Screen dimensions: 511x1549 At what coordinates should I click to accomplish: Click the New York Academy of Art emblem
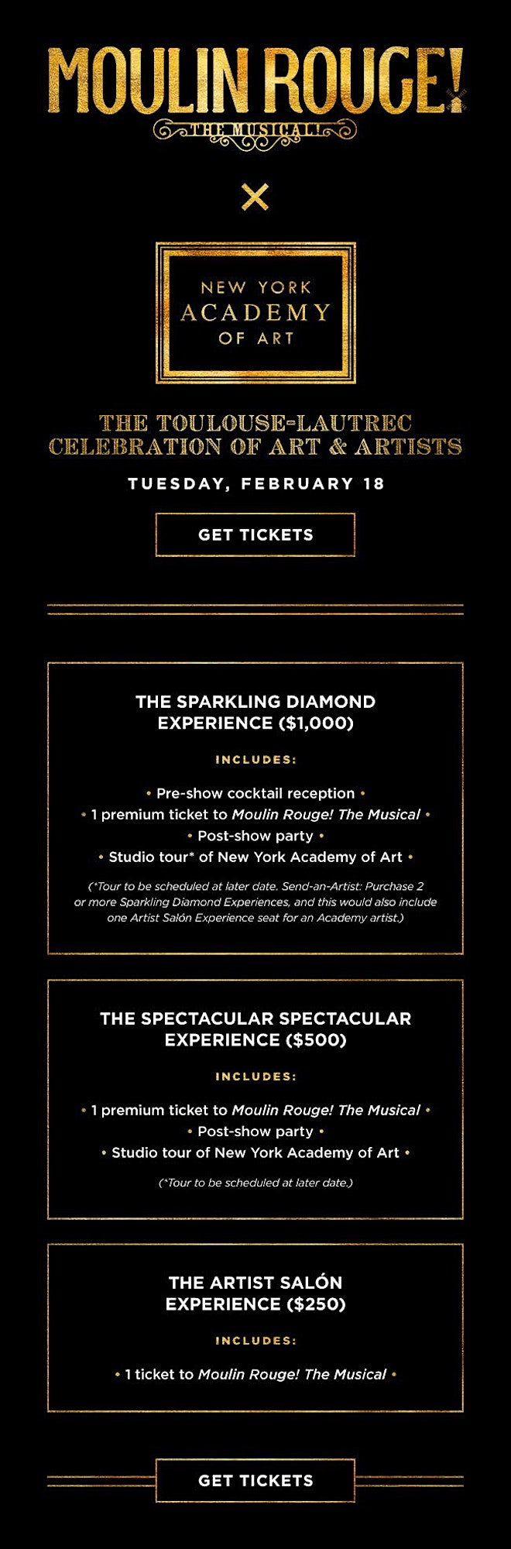point(256,313)
